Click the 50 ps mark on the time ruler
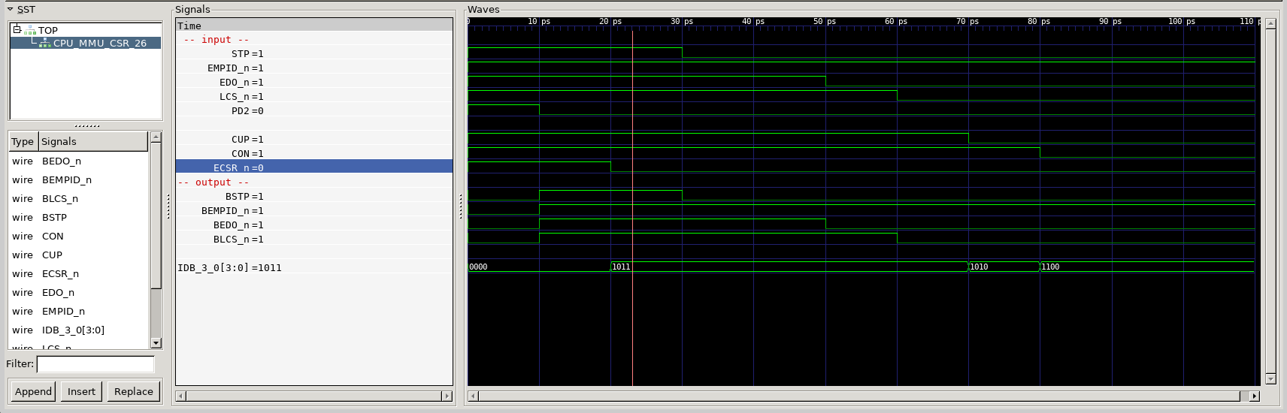Viewport: 1287px width, 413px height. [825, 22]
